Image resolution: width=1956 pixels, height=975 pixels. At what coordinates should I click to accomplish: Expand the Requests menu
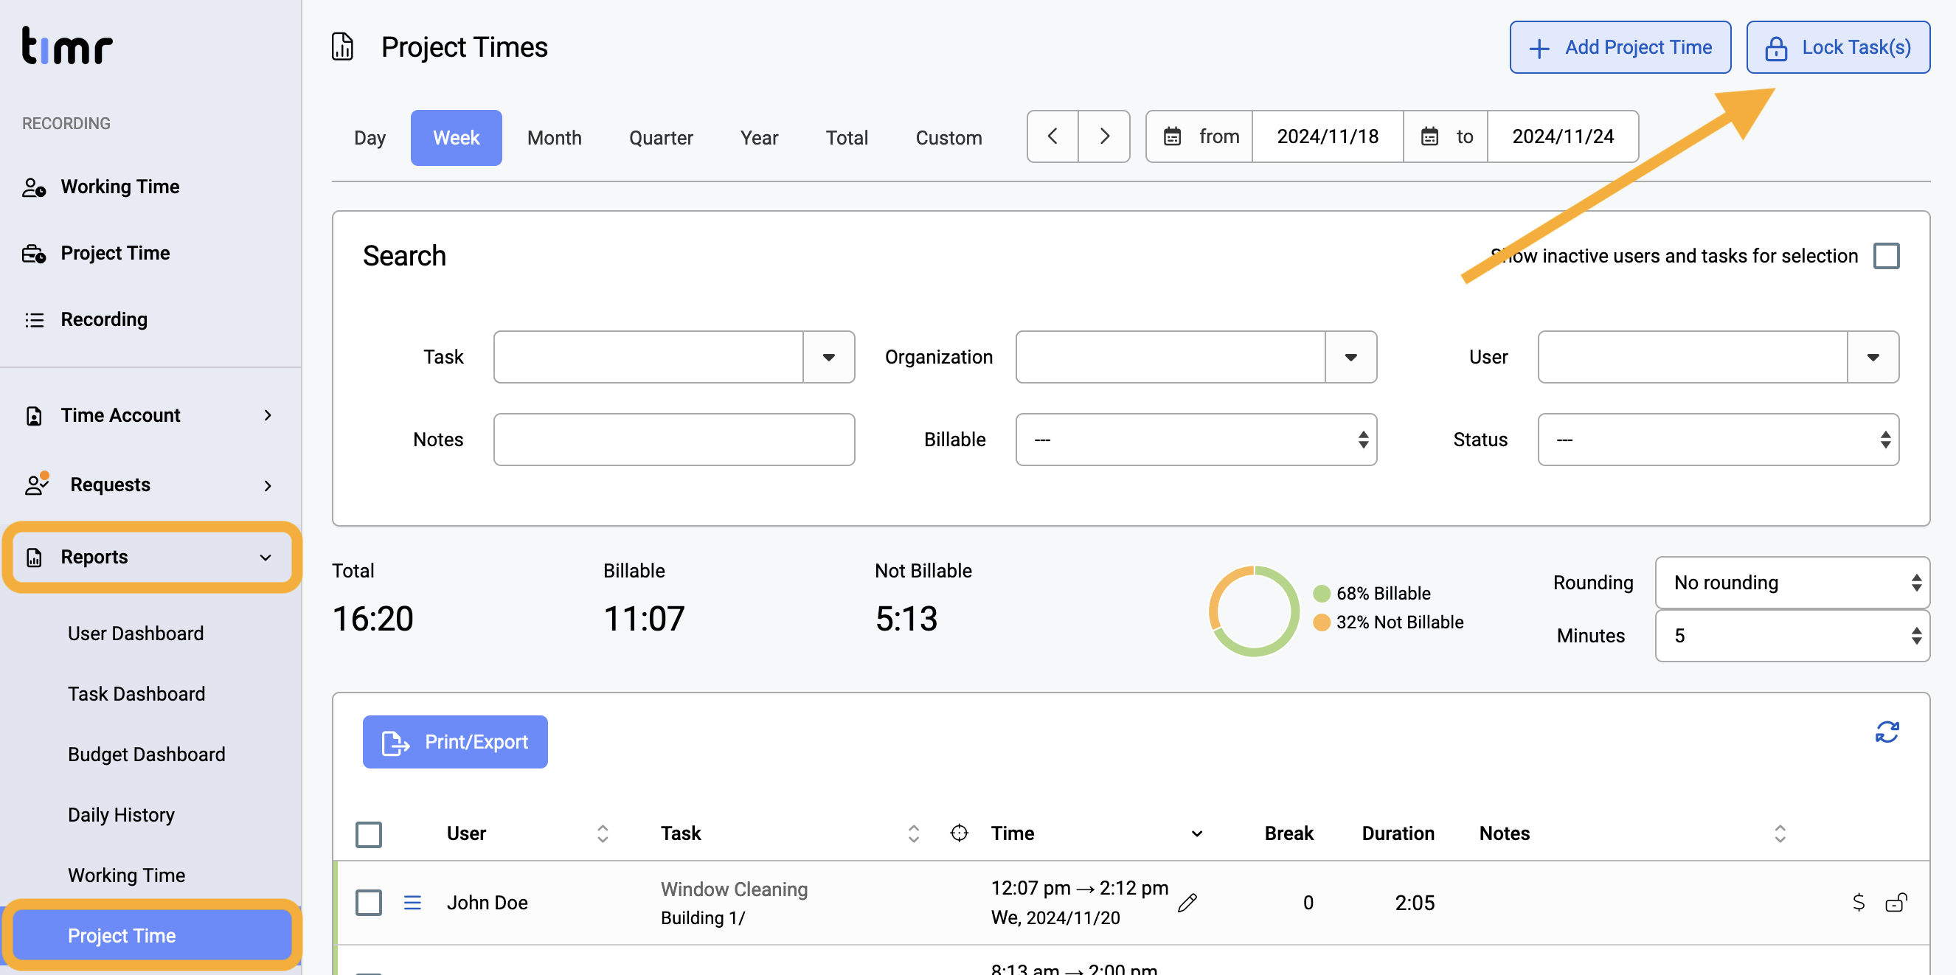click(x=150, y=485)
